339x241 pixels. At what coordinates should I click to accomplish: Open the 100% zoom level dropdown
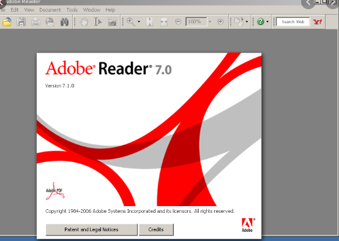coord(210,21)
